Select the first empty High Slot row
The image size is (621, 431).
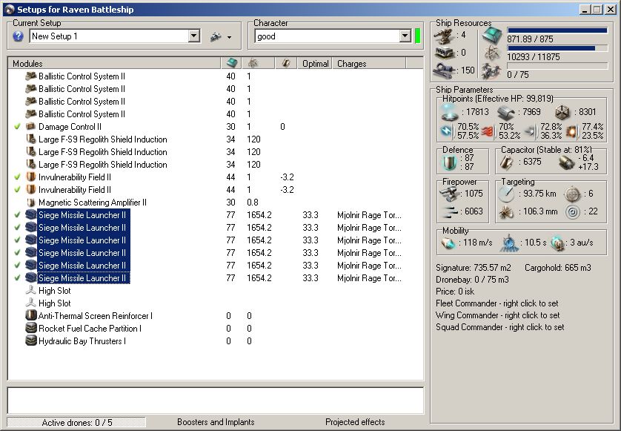pyautogui.click(x=54, y=291)
